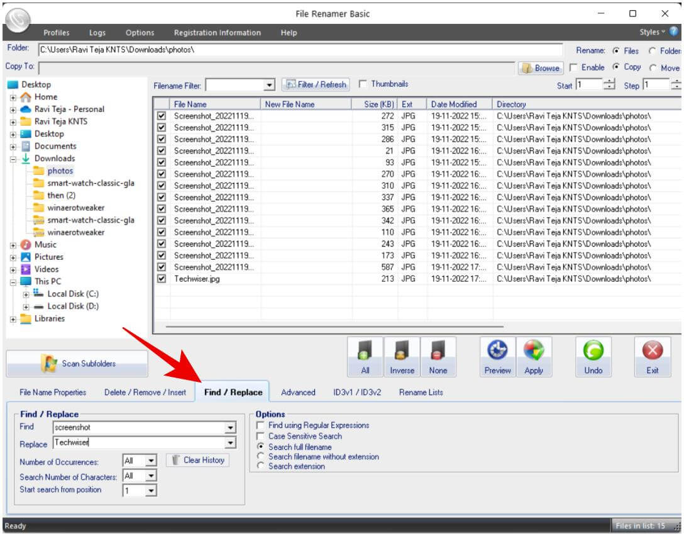Open the Filename Filter dropdown
Screen dimensions: 684x536
(x=270, y=85)
